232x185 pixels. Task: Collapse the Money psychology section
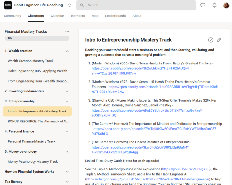click(x=67, y=152)
